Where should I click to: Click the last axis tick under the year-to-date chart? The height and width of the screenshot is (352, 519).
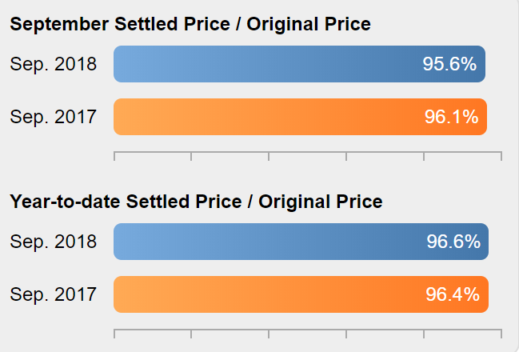click(501, 334)
